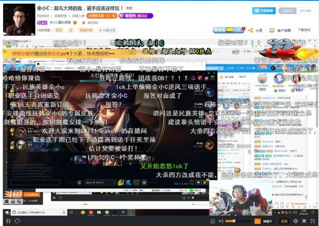This screenshot has height=226, width=319.
Task: Click the champion select chat input box
Action: point(36,182)
